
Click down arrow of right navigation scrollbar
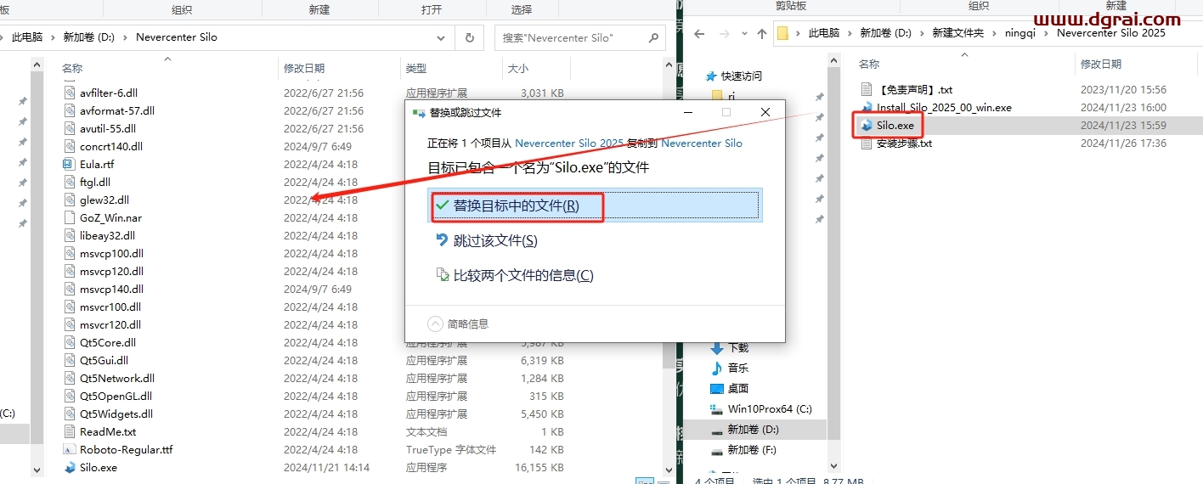point(833,466)
